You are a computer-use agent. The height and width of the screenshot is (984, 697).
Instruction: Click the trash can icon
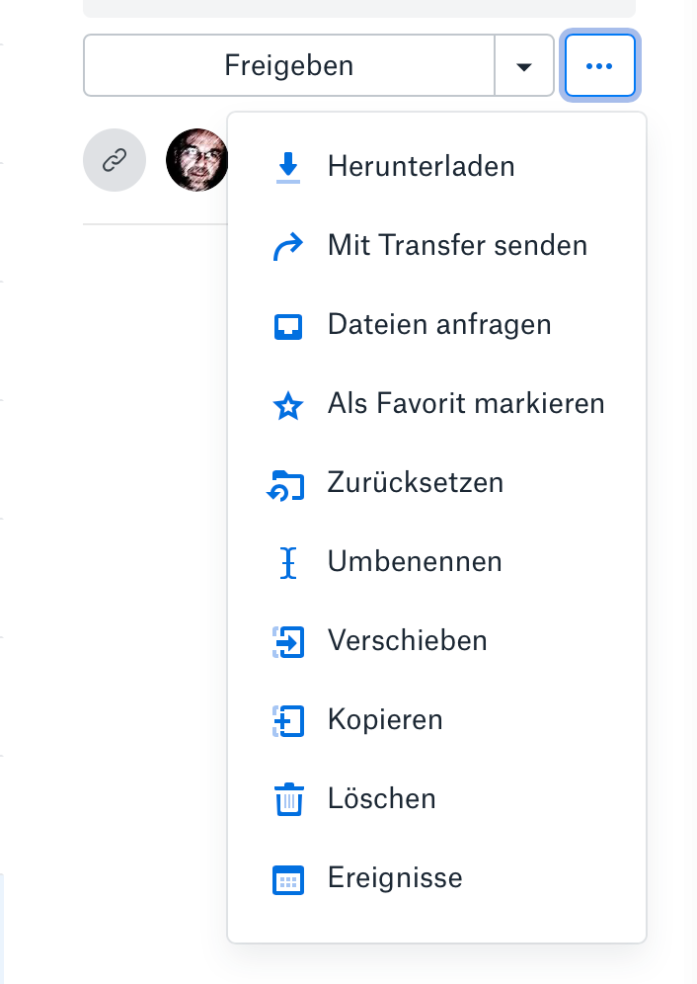coord(287,799)
